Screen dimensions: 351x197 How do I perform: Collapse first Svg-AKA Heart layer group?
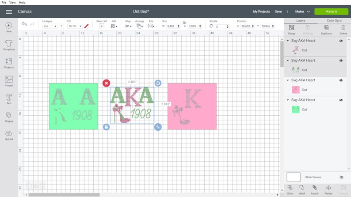[288, 41]
